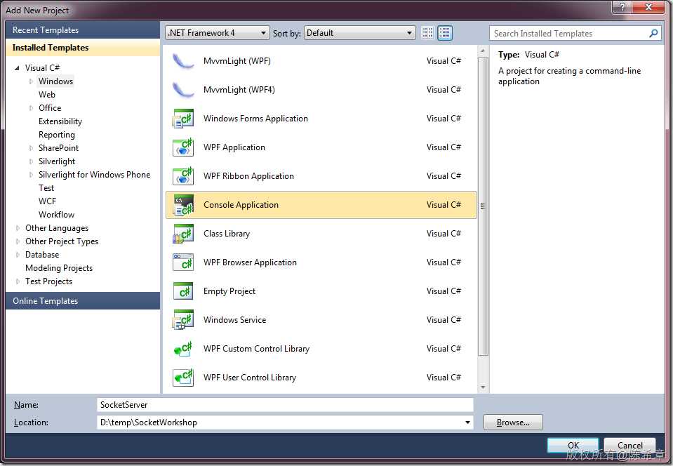Expand Silverlight for Windows Phone node
The height and width of the screenshot is (466, 673).
tap(31, 175)
